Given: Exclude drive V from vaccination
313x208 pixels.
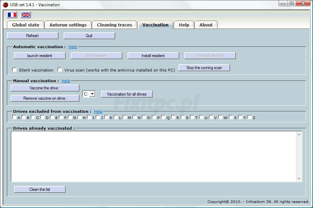Looking at the screenshot, I should [x=211, y=117].
